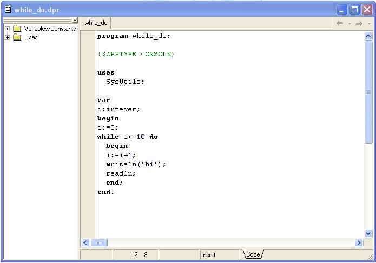Select the Uses folder icon
Viewport: 376px width, 263px height.
(17, 37)
